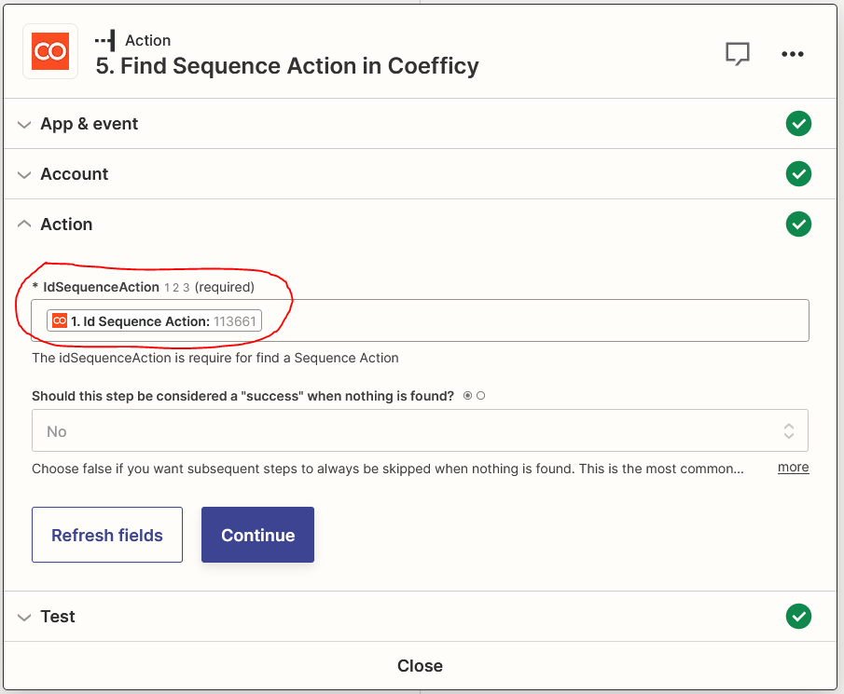The width and height of the screenshot is (844, 694).
Task: Click the green checkmark beside App & event
Action: click(x=798, y=124)
